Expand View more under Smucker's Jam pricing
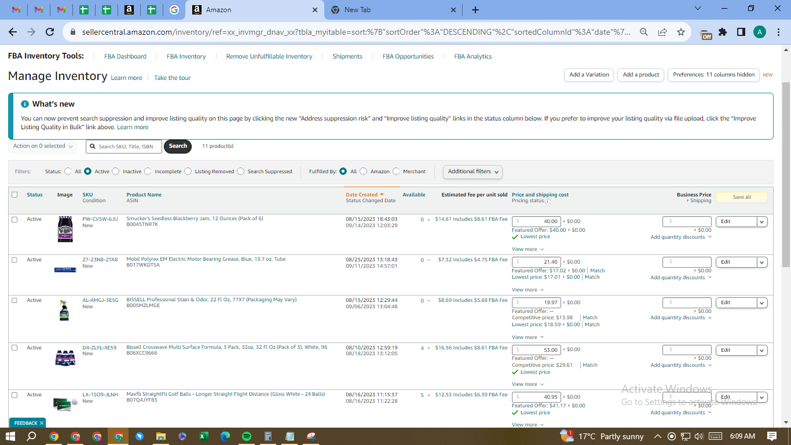The width and height of the screenshot is (791, 445). click(x=528, y=249)
